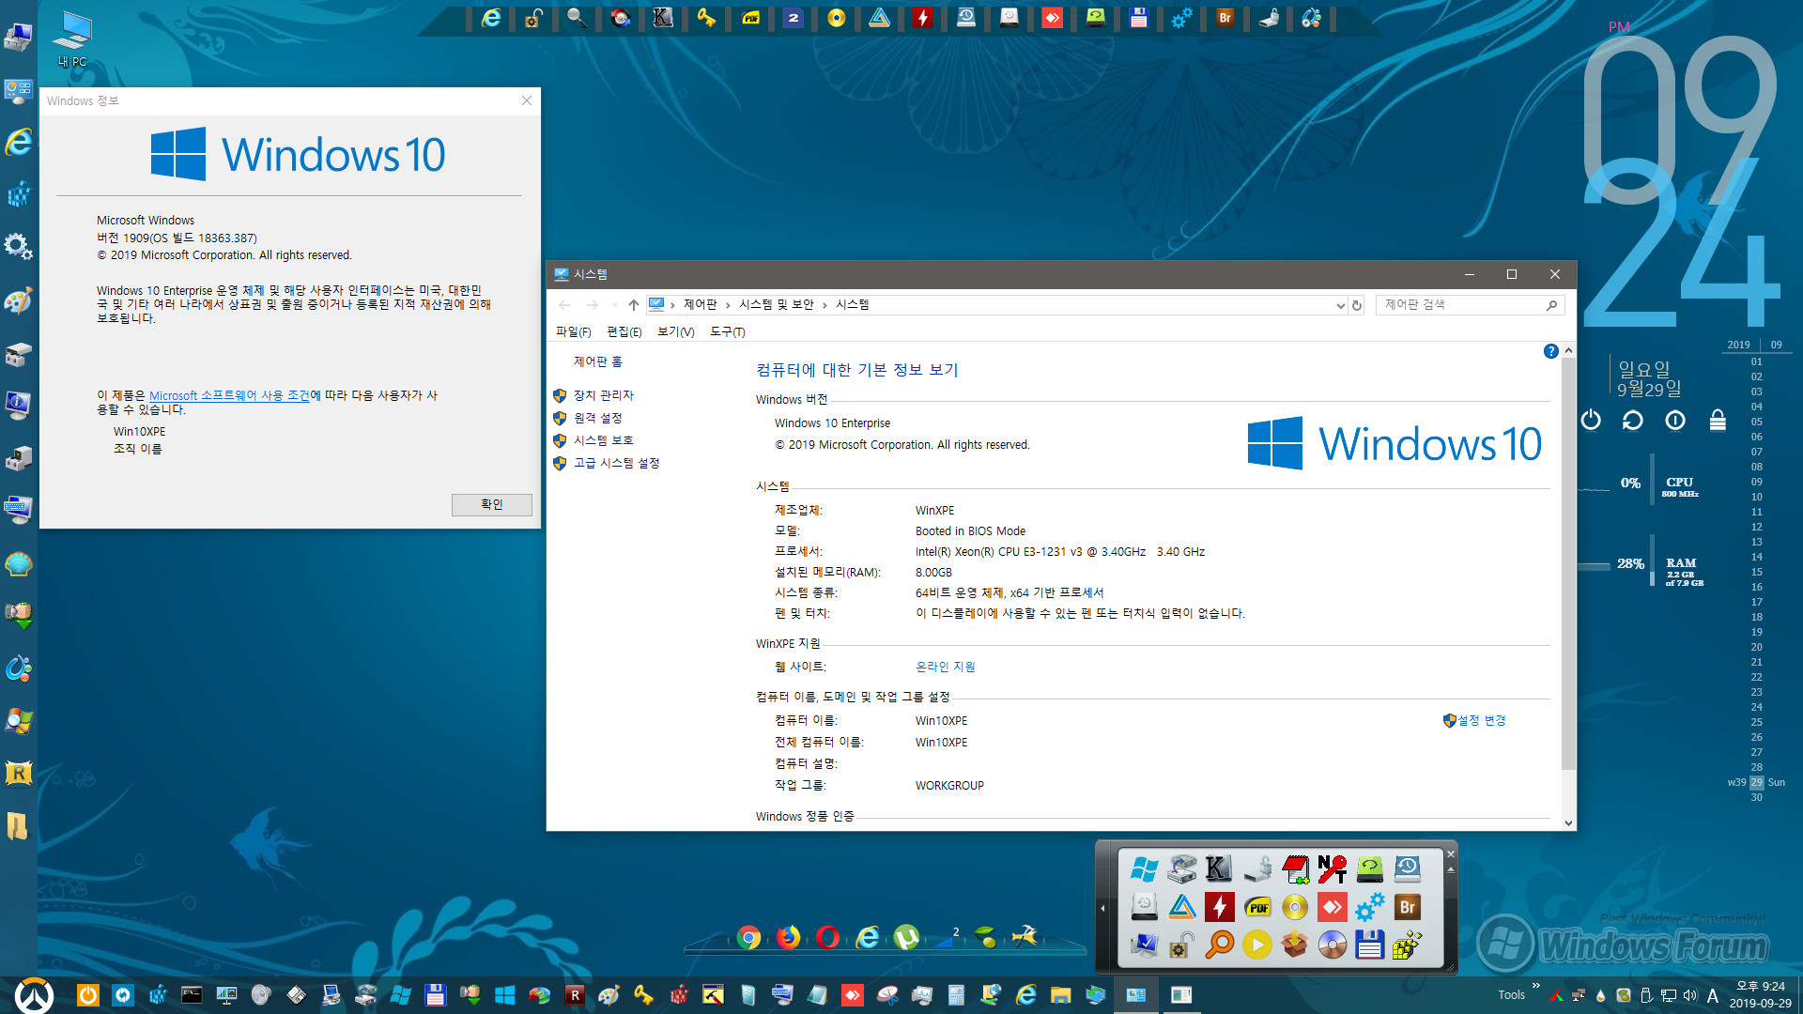The width and height of the screenshot is (1803, 1014).
Task: Launch the green drive recovery icon in launcher
Action: [1369, 869]
